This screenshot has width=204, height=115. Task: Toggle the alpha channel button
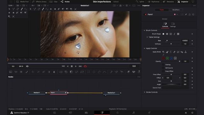click(175, 58)
